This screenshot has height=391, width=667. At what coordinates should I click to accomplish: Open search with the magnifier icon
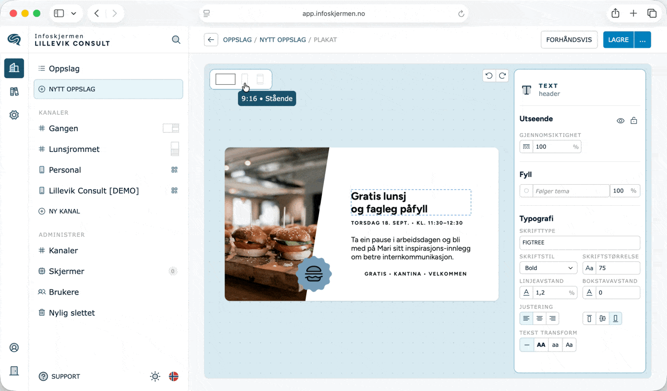point(176,40)
